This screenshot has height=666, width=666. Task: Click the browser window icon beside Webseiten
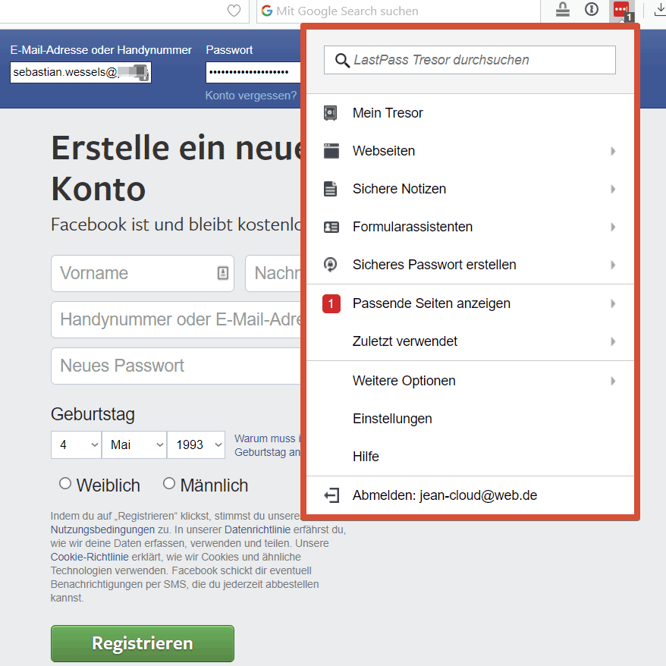[331, 151]
